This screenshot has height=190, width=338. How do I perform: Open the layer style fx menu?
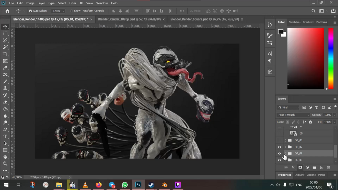pyautogui.click(x=293, y=167)
